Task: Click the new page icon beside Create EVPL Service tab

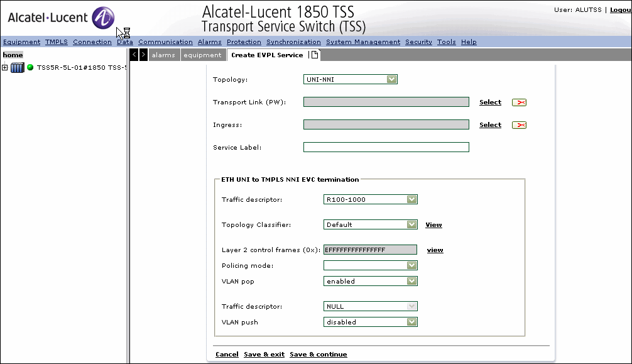Action: (315, 55)
